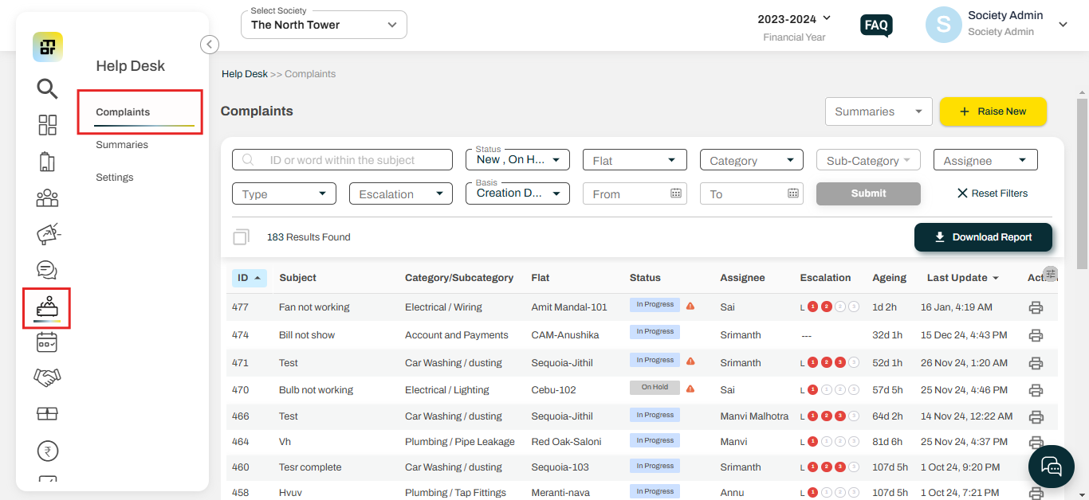Open the Flat filter dropdown
The width and height of the screenshot is (1089, 500).
tap(635, 160)
